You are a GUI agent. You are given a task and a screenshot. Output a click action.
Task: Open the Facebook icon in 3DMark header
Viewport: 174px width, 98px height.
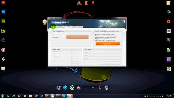coord(124,22)
